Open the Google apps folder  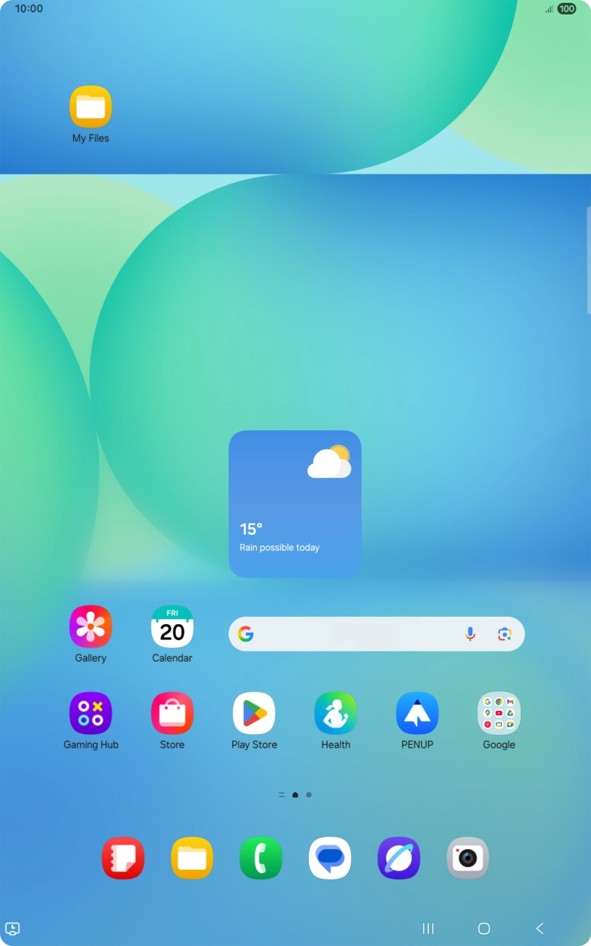pyautogui.click(x=499, y=713)
